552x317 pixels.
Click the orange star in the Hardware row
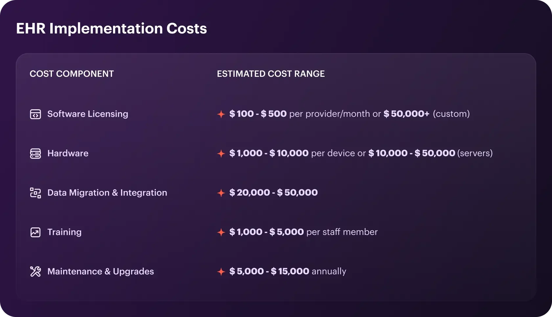(221, 154)
